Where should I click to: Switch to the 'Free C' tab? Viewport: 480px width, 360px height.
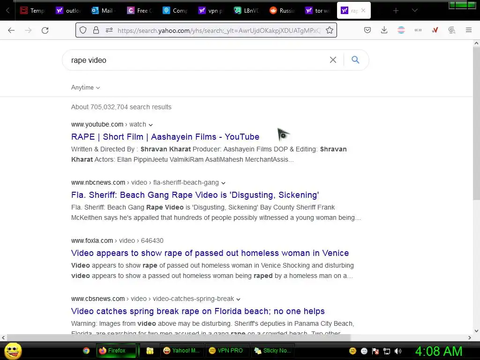[140, 10]
